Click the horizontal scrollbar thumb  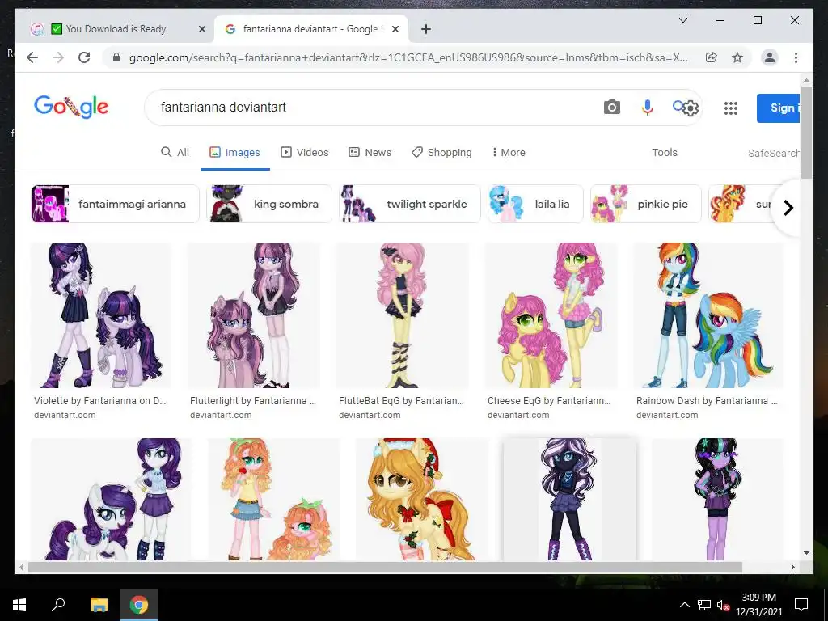click(x=386, y=567)
